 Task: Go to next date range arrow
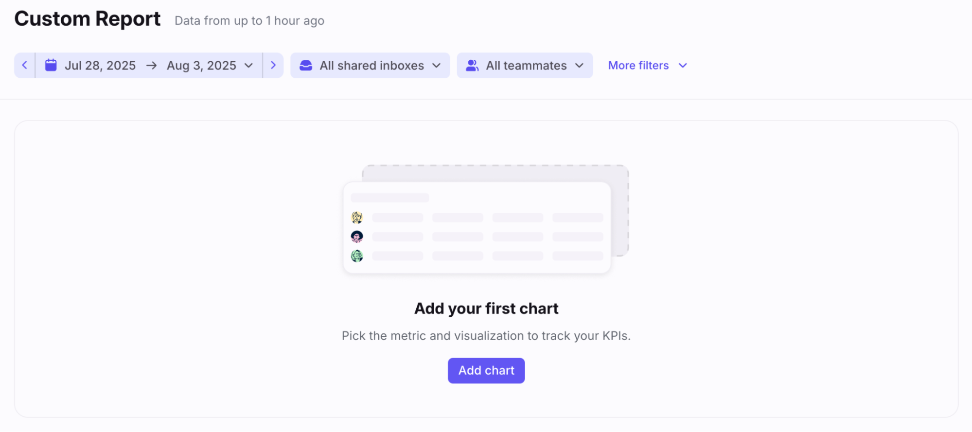pos(273,66)
